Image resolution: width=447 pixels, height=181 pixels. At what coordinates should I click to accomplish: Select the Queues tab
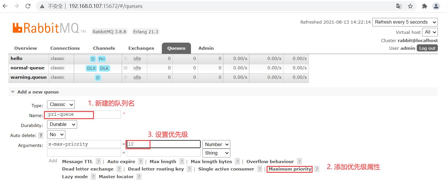176,48
